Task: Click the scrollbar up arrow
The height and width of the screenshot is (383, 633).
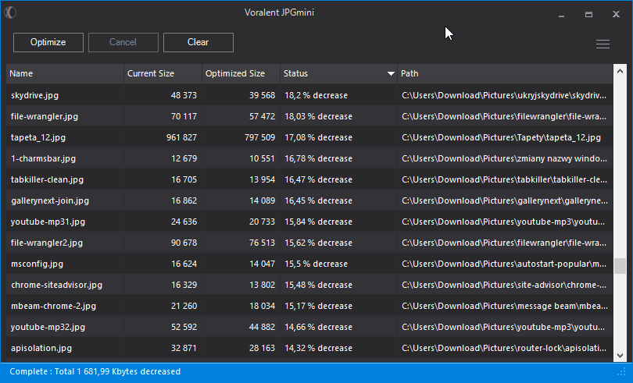Action: tap(620, 71)
